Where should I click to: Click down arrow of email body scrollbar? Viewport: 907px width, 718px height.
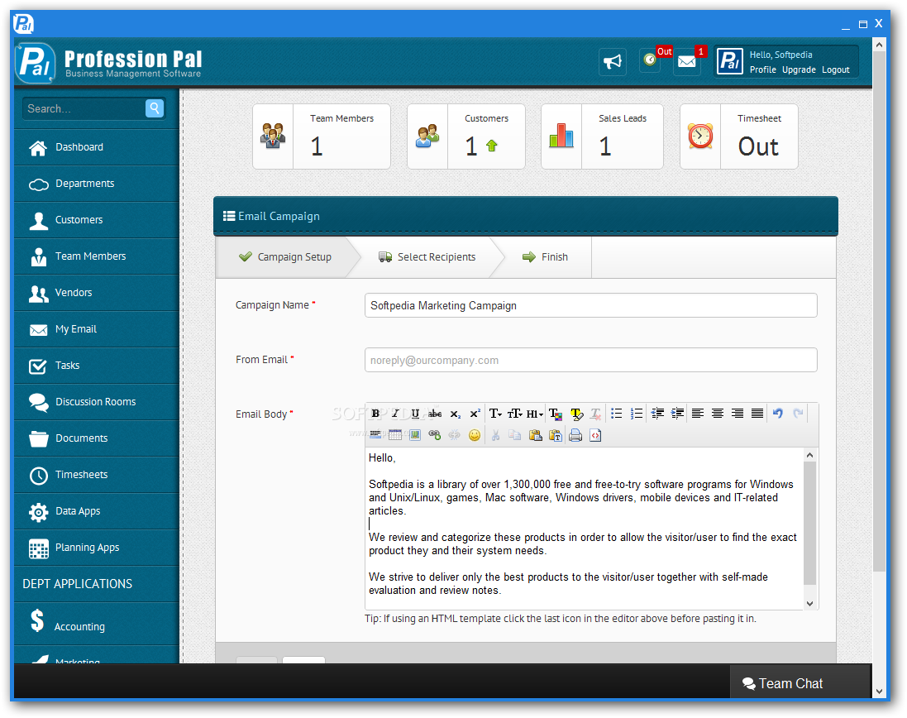point(809,604)
